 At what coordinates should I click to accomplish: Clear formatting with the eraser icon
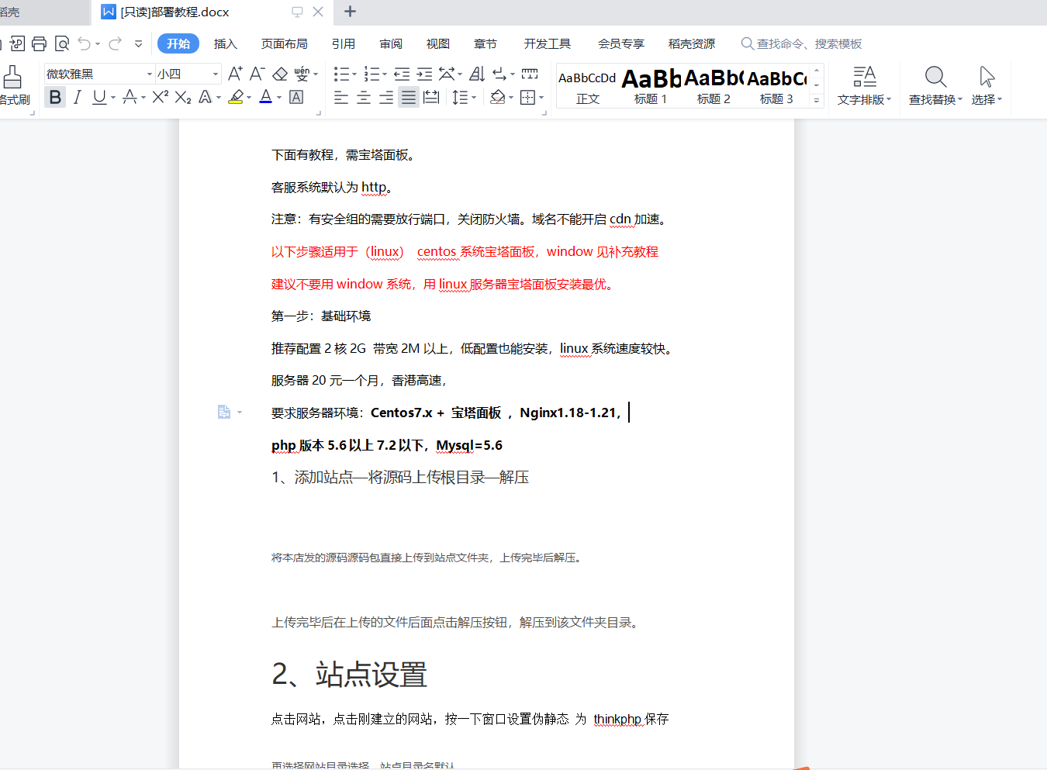pos(280,73)
